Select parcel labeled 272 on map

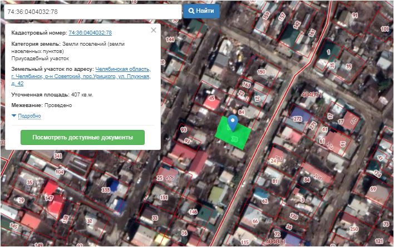click(x=297, y=119)
